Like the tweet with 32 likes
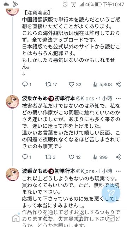The image size is (127, 227). click(x=75, y=84)
